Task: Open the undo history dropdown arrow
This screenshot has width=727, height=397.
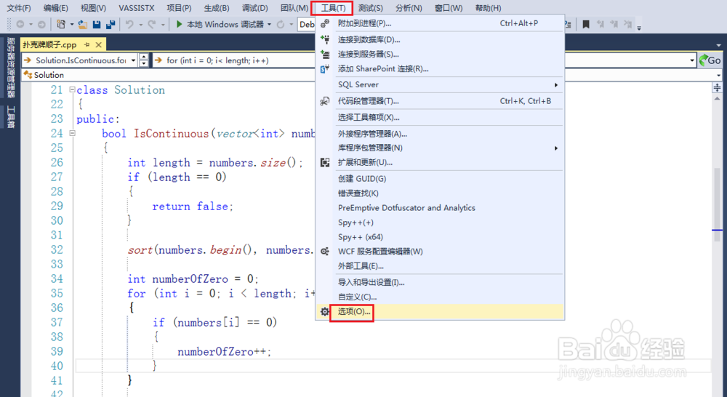Action: [140, 25]
